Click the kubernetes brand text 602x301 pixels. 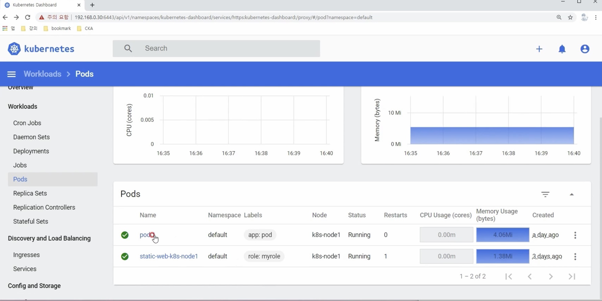point(49,49)
